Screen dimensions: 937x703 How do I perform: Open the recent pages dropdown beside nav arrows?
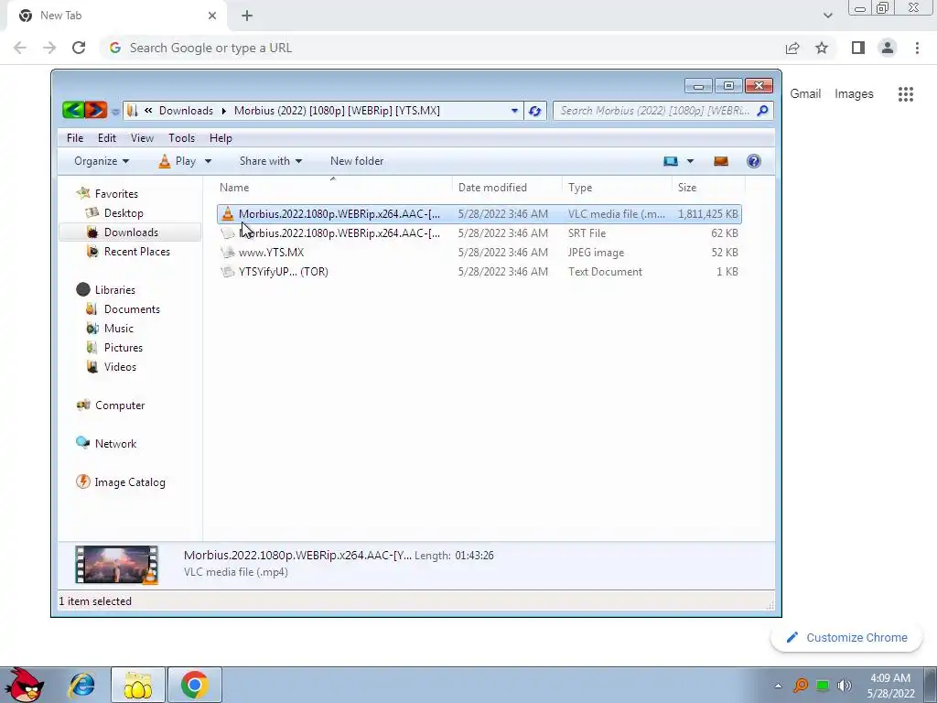pyautogui.click(x=114, y=111)
